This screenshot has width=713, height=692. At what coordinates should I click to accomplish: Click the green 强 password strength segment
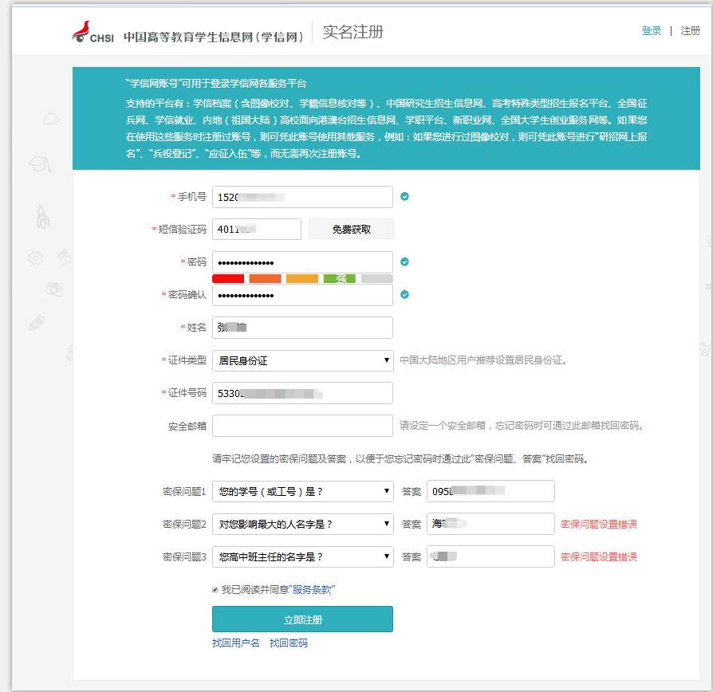point(339,279)
